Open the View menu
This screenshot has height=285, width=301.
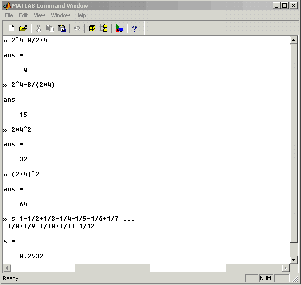pos(39,15)
